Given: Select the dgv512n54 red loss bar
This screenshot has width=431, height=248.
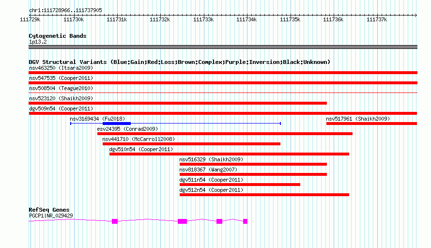Looking at the screenshot, I should click(264, 195).
